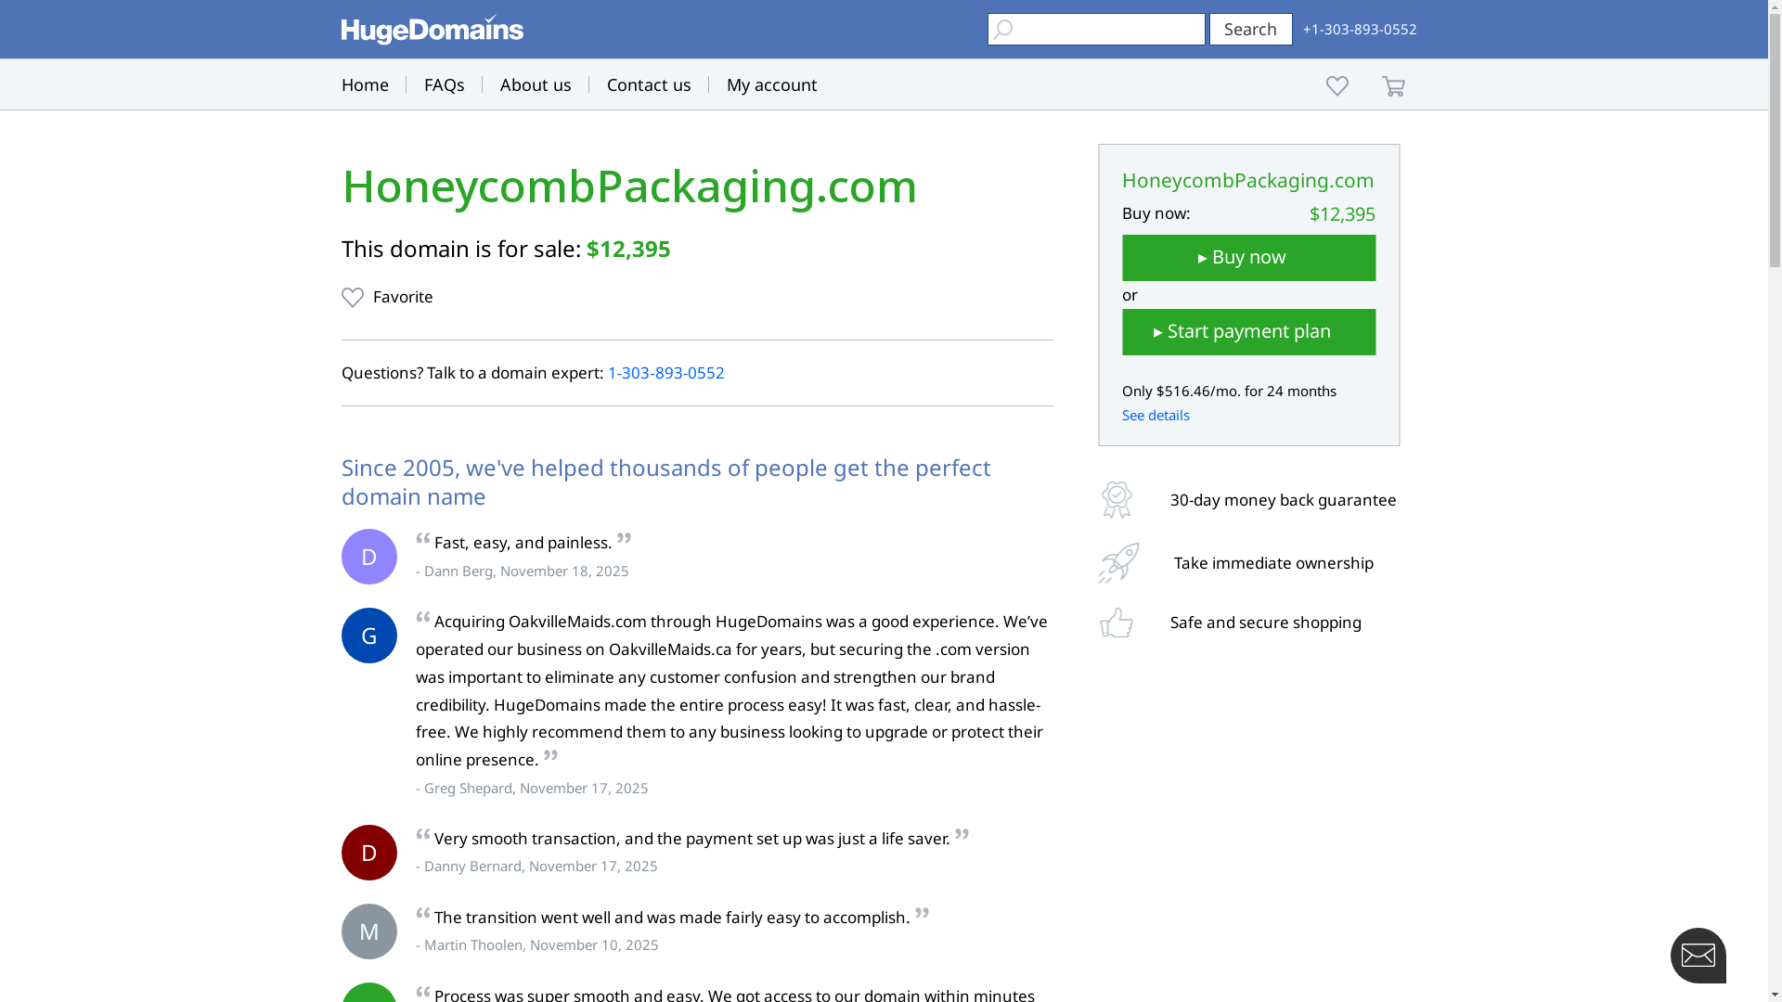The width and height of the screenshot is (1782, 1002).
Task: Go to About us page
Action: click(536, 84)
